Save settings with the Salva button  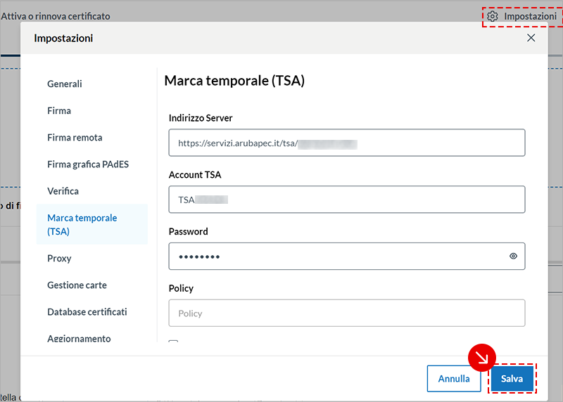tap(512, 378)
